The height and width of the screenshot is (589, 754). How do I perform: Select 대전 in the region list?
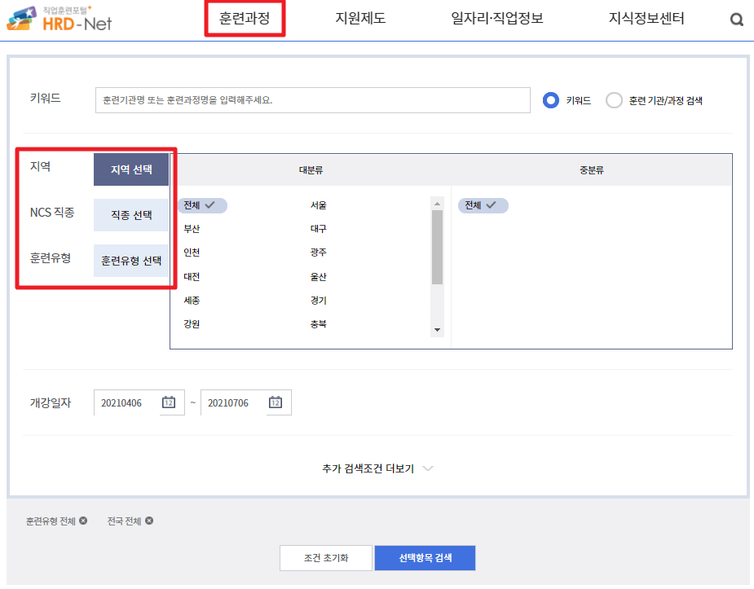[192, 277]
